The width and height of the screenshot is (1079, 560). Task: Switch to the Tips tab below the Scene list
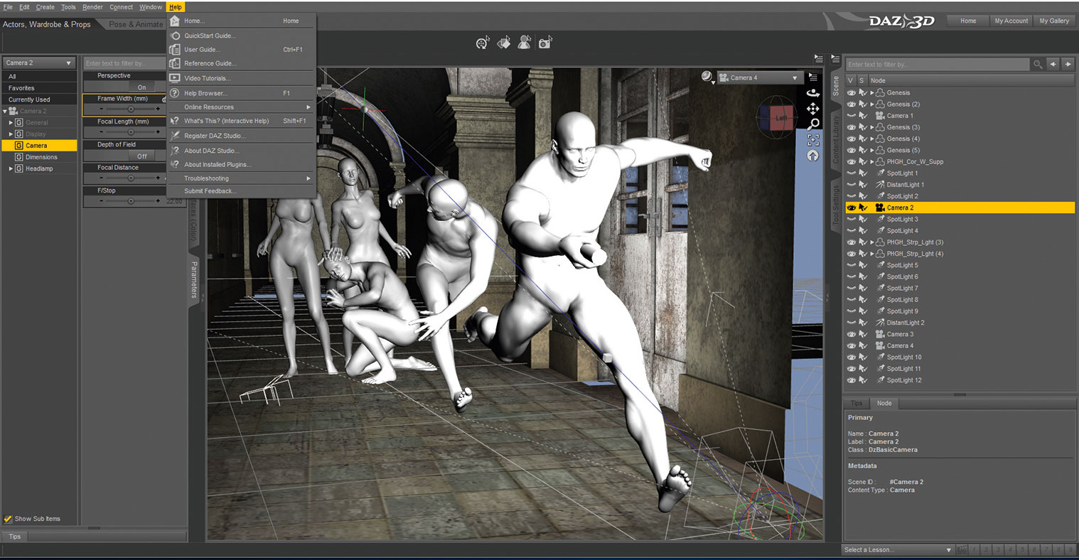[857, 403]
